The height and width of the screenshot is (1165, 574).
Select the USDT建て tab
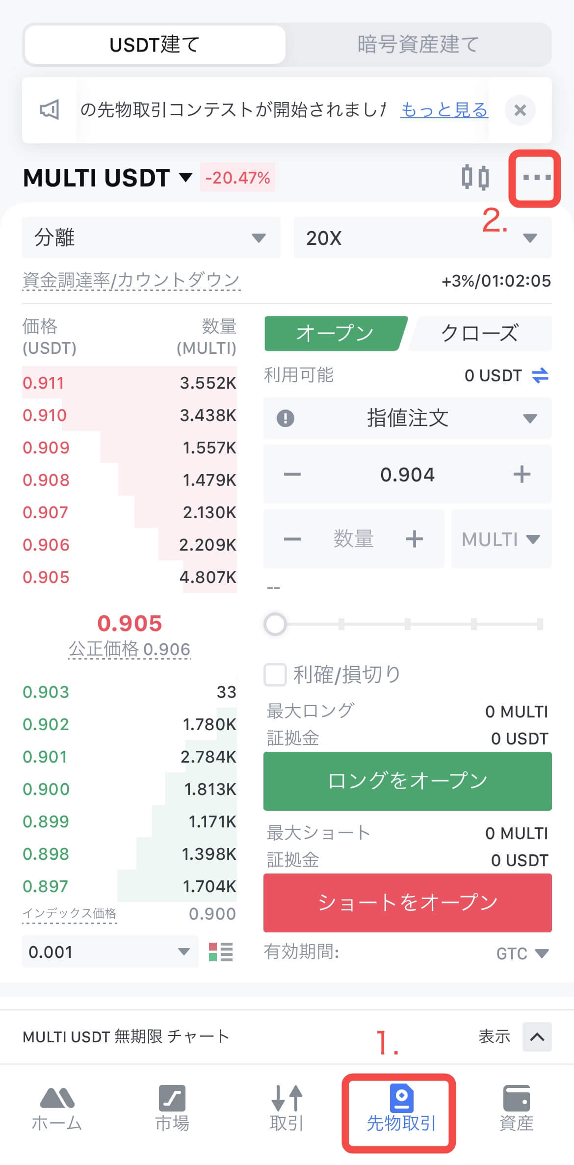[155, 45]
